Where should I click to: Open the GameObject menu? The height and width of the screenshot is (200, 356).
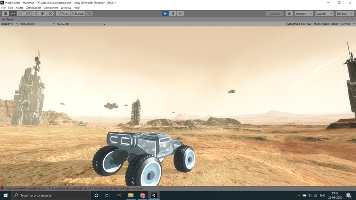pyautogui.click(x=33, y=8)
